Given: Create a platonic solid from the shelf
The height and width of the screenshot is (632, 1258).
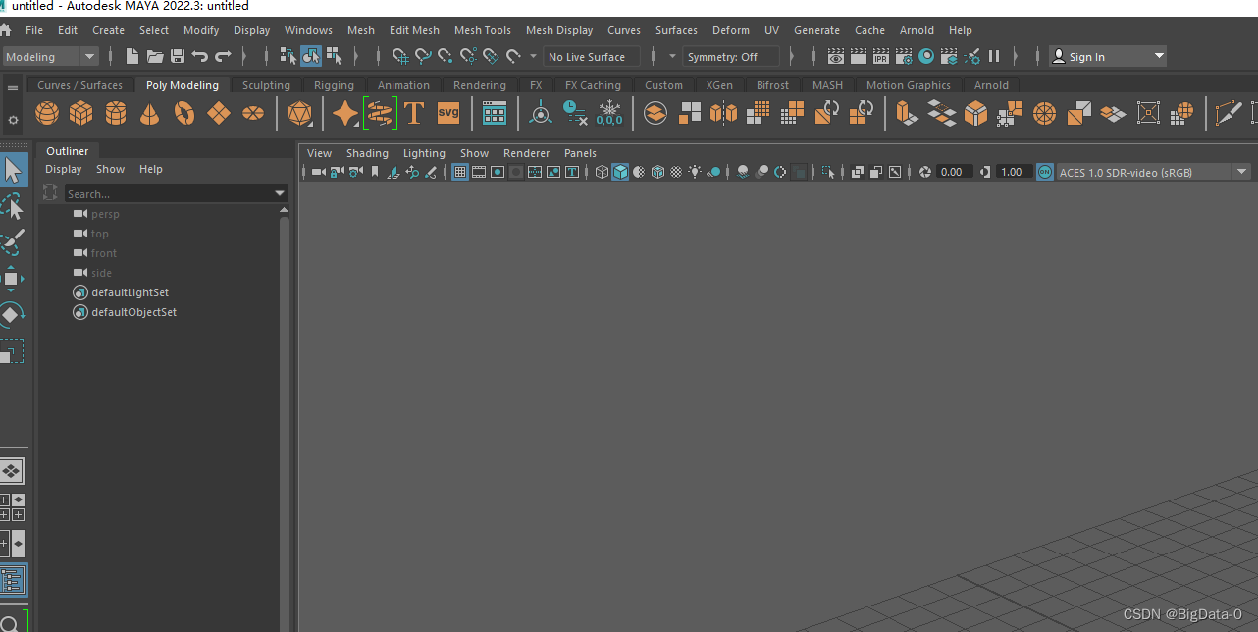Looking at the screenshot, I should coord(299,114).
